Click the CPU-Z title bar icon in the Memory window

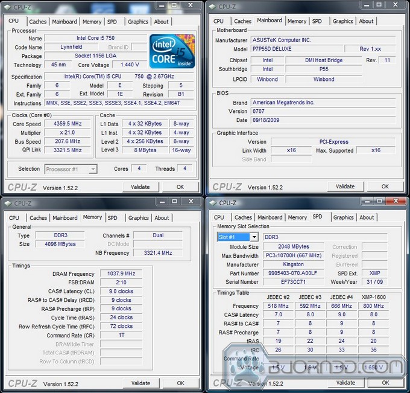coord(8,203)
